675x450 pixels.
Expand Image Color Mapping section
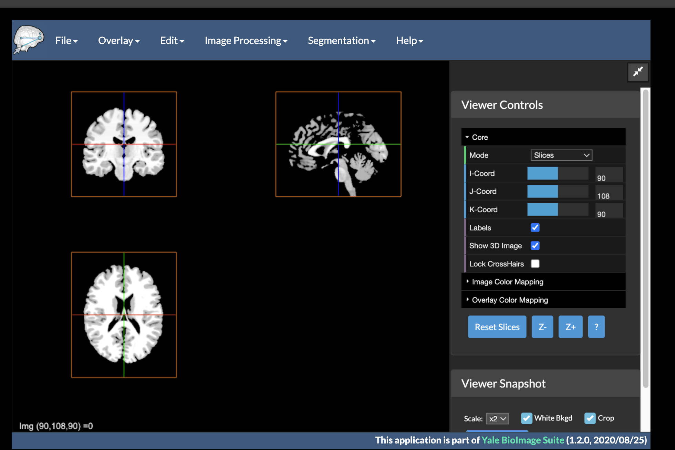(507, 282)
